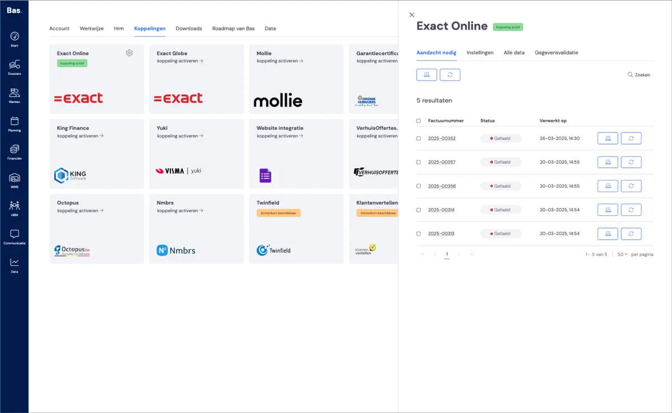The width and height of the screenshot is (672, 413).
Task: Close the Exact Online side panel
Action: click(412, 15)
